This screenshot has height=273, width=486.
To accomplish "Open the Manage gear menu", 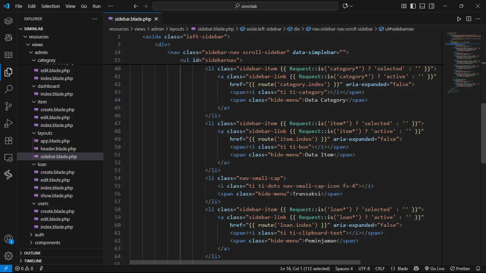I will 9,256.
